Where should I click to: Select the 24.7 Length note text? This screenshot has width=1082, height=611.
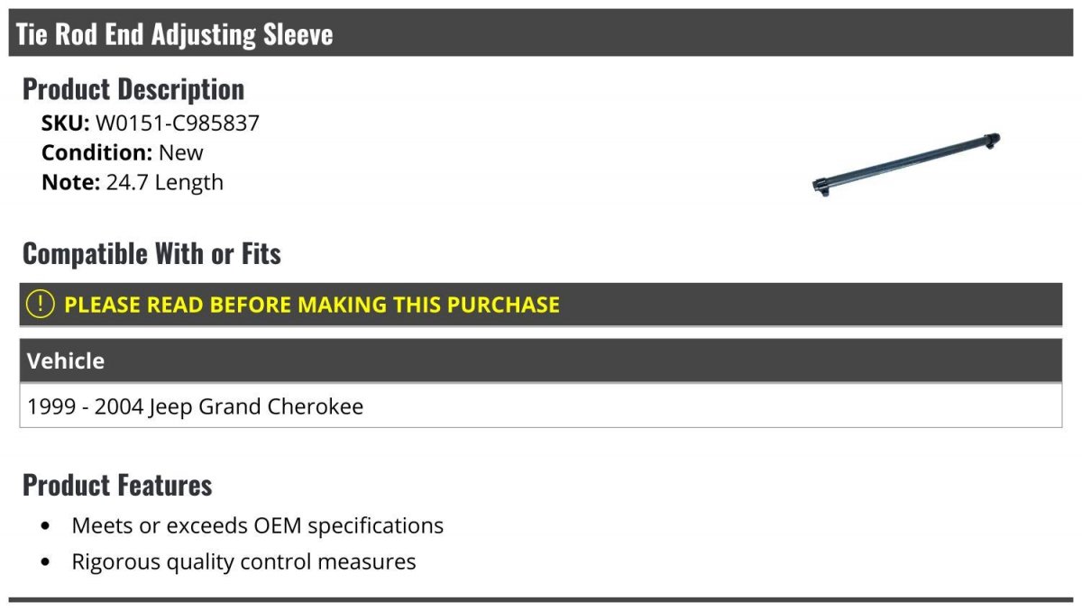(165, 182)
